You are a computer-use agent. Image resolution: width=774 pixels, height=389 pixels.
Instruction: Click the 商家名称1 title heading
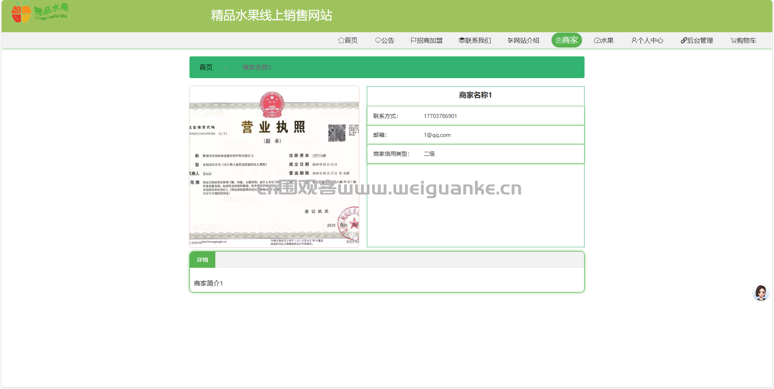click(475, 95)
